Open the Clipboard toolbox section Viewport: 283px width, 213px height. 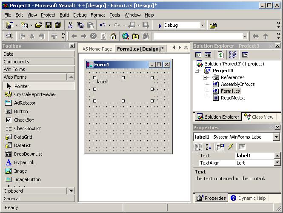(x=34, y=190)
